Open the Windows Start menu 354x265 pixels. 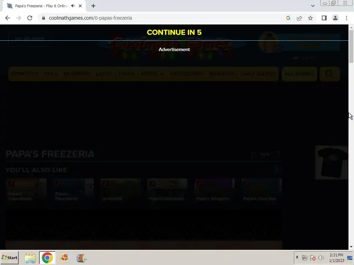pos(9,257)
